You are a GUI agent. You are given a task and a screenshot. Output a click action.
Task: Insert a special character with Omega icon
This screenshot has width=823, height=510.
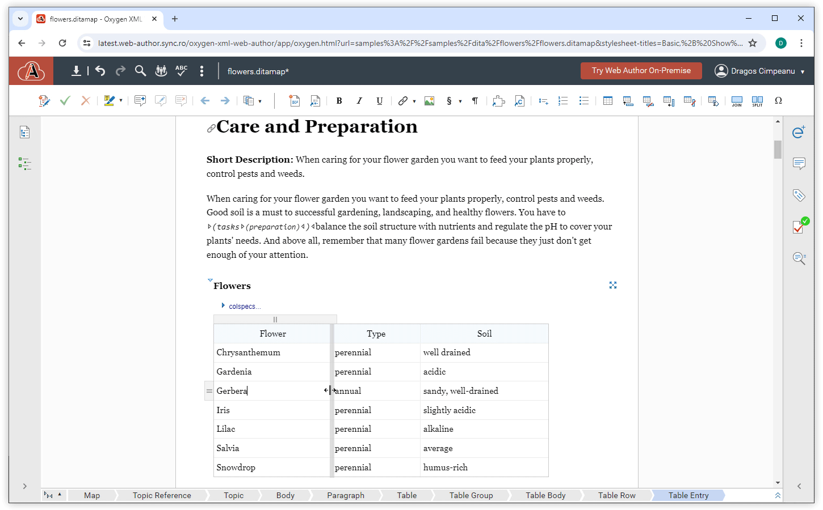pyautogui.click(x=778, y=101)
